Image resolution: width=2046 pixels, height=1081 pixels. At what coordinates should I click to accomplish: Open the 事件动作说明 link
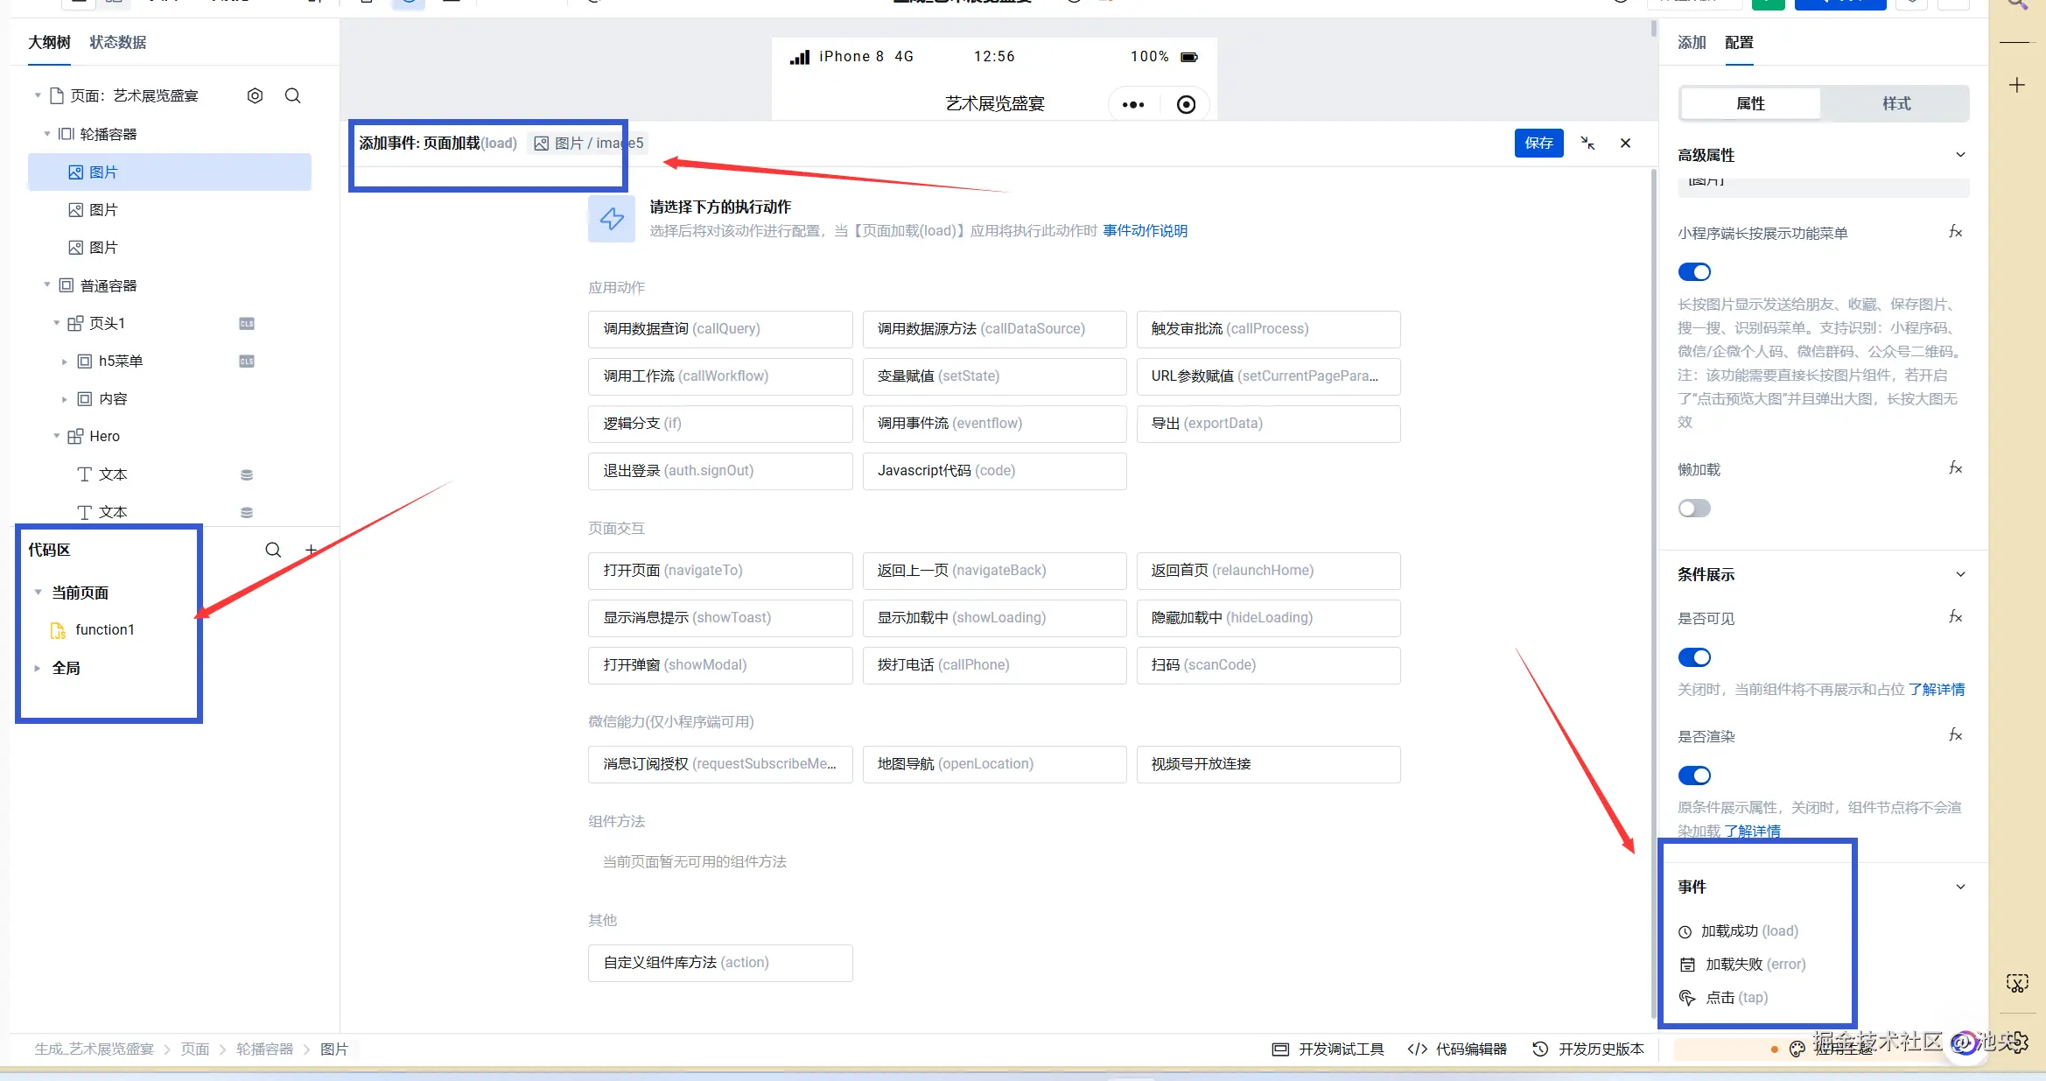coord(1145,231)
